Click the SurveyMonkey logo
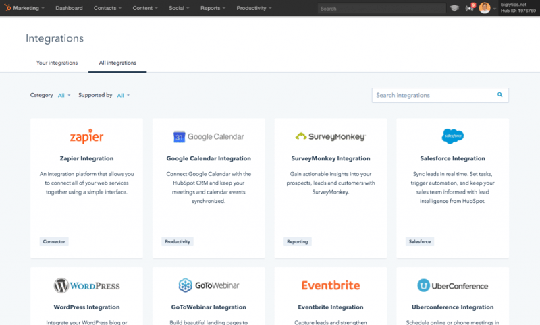The height and width of the screenshot is (325, 540). (x=331, y=136)
